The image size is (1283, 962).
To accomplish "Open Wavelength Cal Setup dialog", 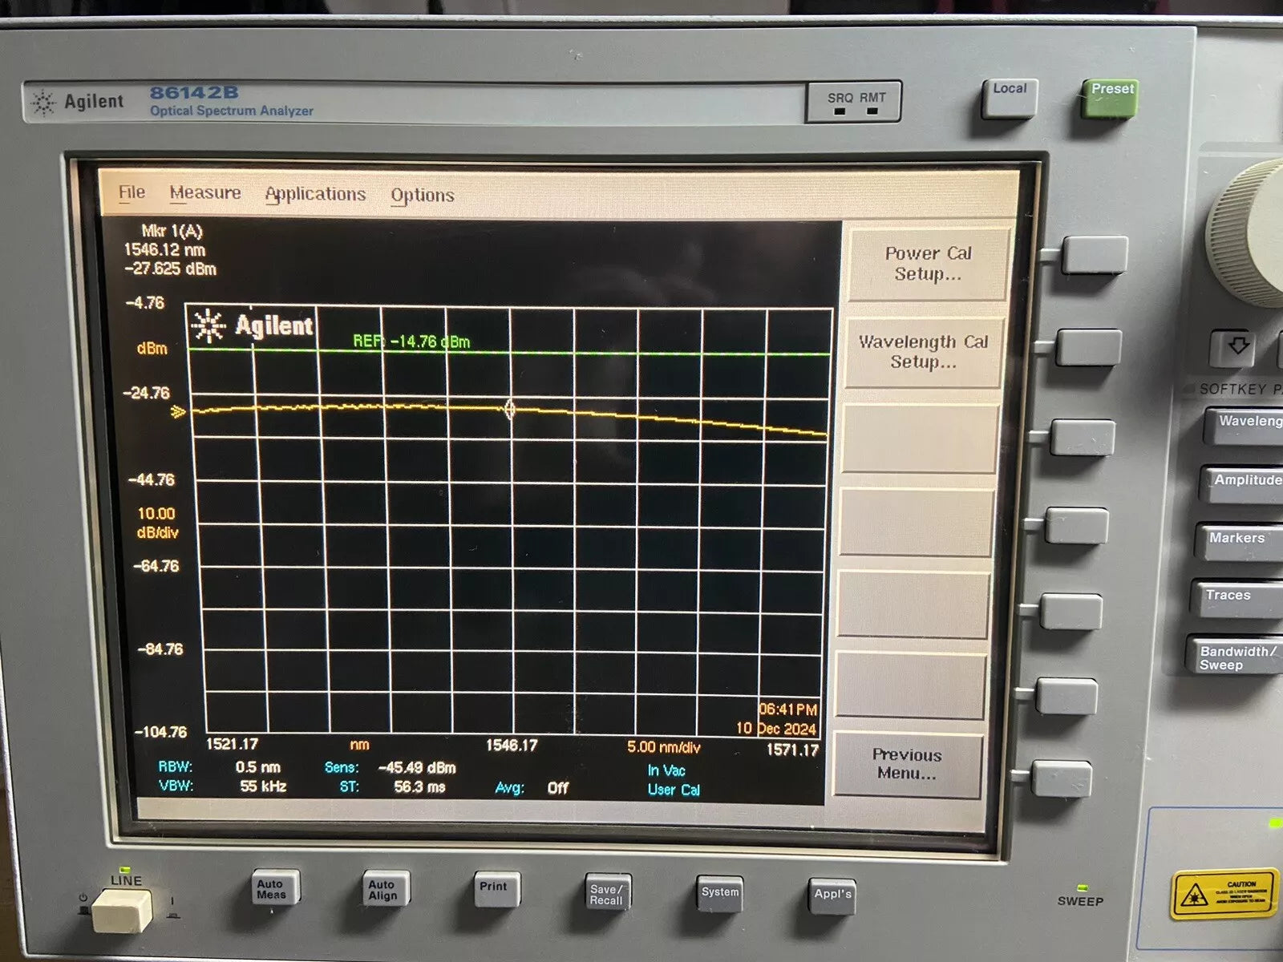I will (922, 353).
